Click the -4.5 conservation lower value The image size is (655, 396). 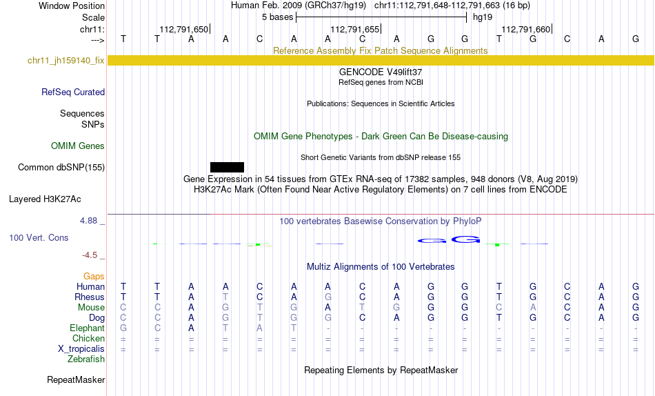point(90,255)
